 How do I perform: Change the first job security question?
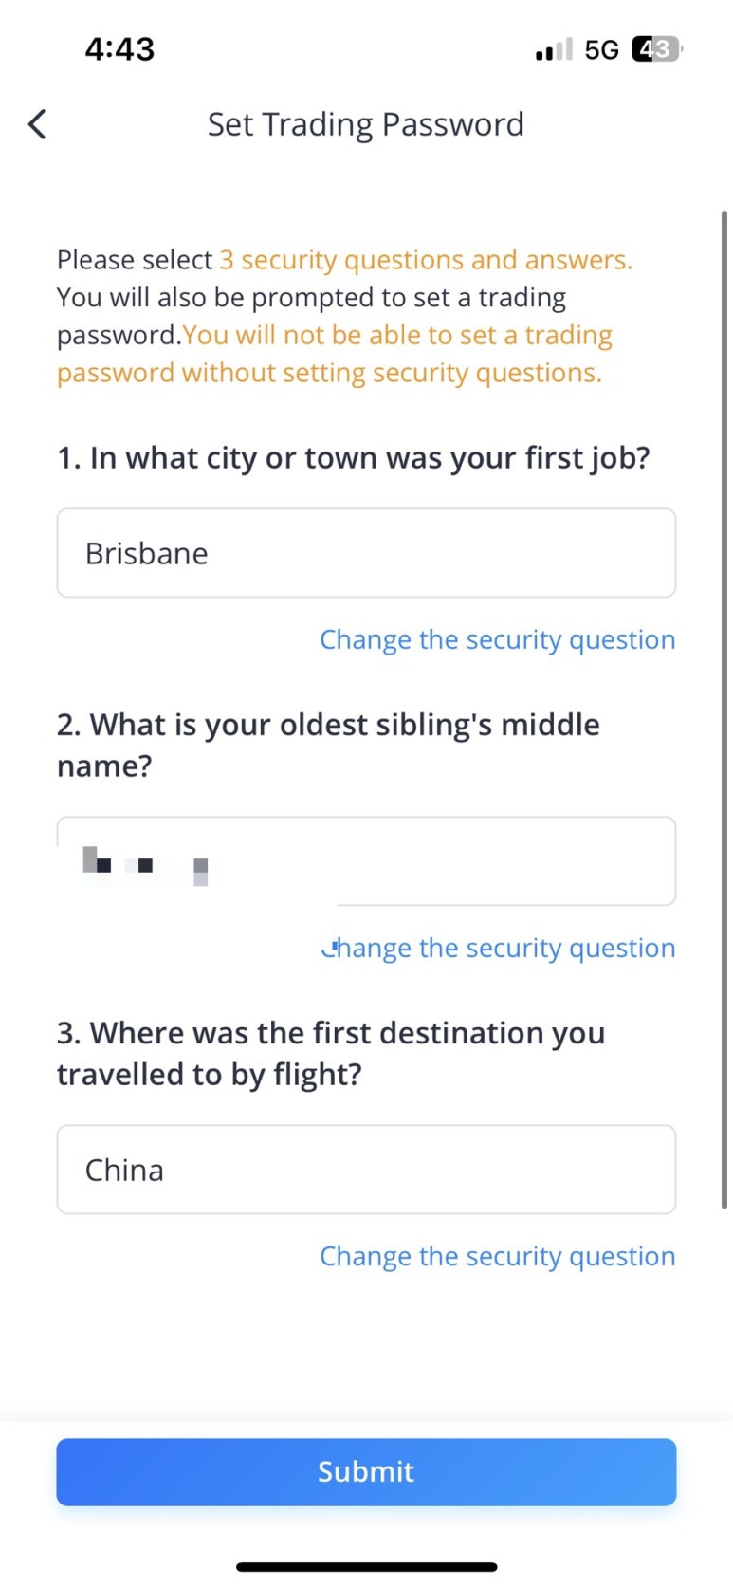(498, 639)
